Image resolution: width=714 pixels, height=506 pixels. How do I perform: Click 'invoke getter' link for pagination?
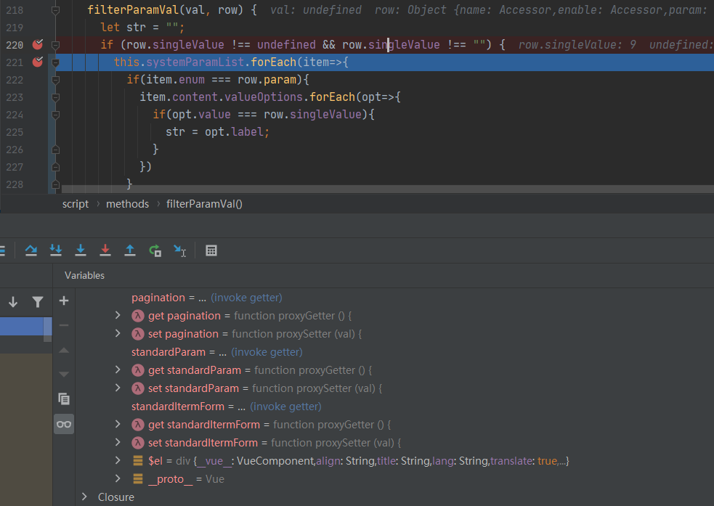(246, 298)
